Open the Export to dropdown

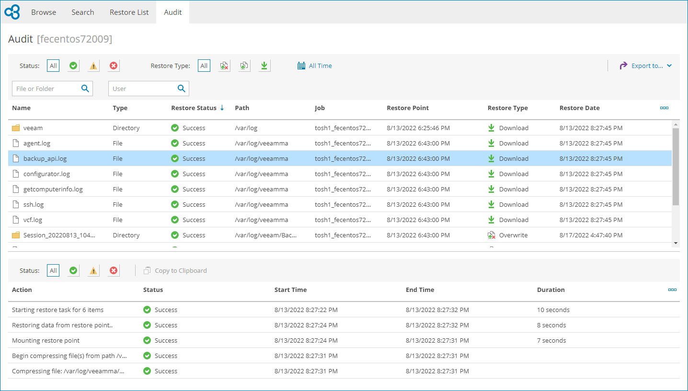pos(646,66)
